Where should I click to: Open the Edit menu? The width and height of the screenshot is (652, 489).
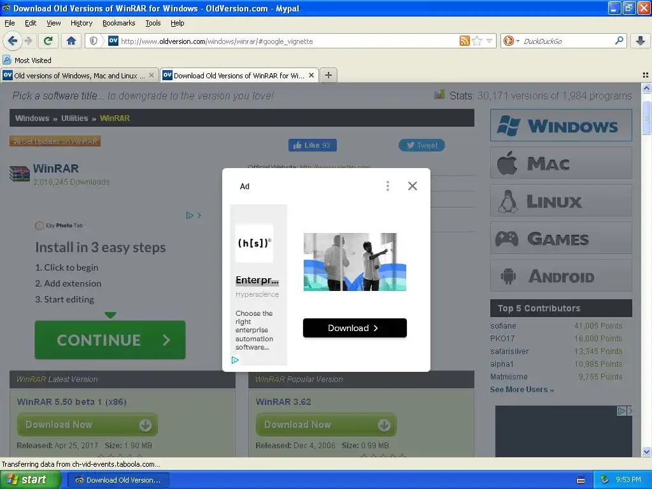click(31, 23)
